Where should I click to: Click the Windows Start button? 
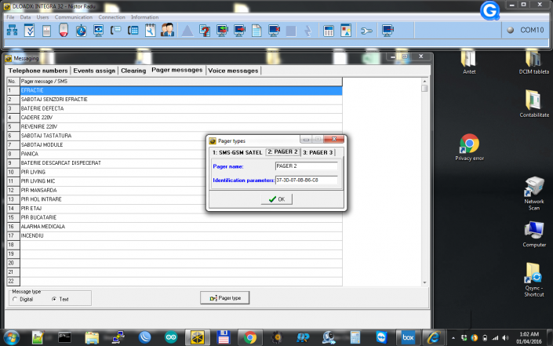point(12,337)
